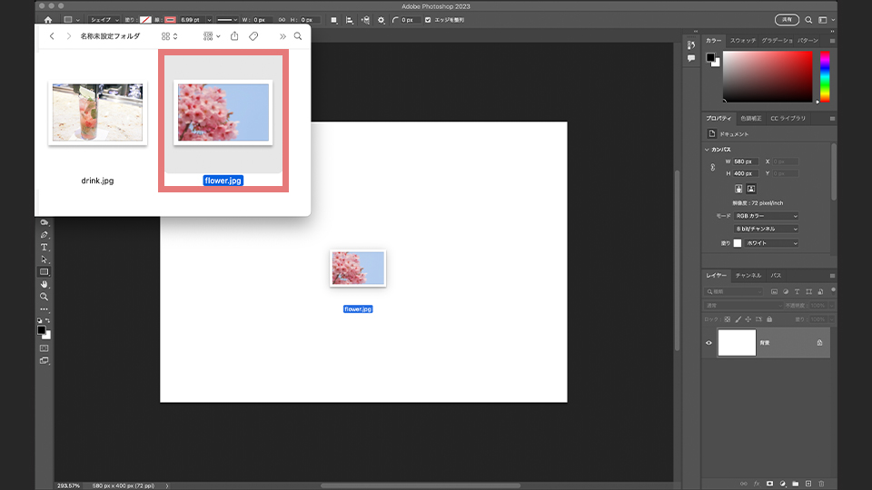Toggle the Lock position move icon
Viewport: 872px width, 490px height.
click(748, 319)
